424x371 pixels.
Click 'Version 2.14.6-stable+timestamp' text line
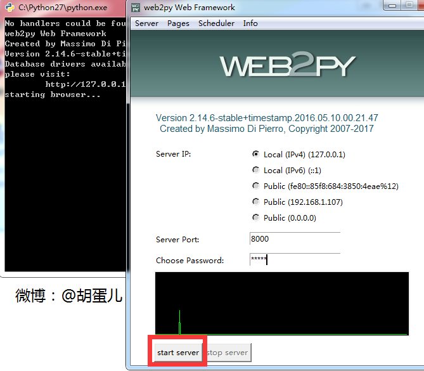[x=267, y=118]
